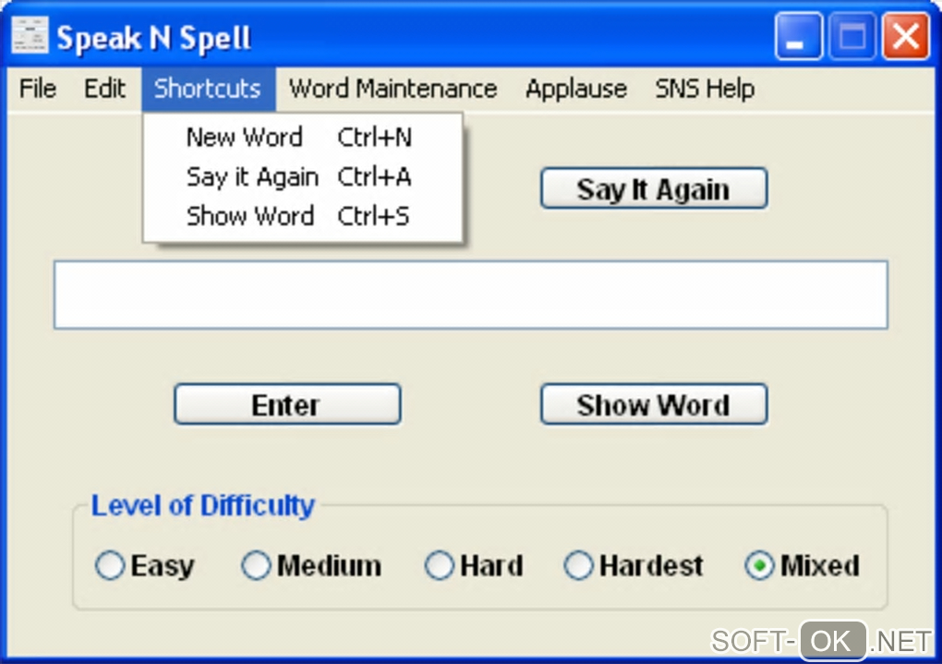Open the SNS Help menu
Image resolution: width=942 pixels, height=664 pixels.
[705, 89]
